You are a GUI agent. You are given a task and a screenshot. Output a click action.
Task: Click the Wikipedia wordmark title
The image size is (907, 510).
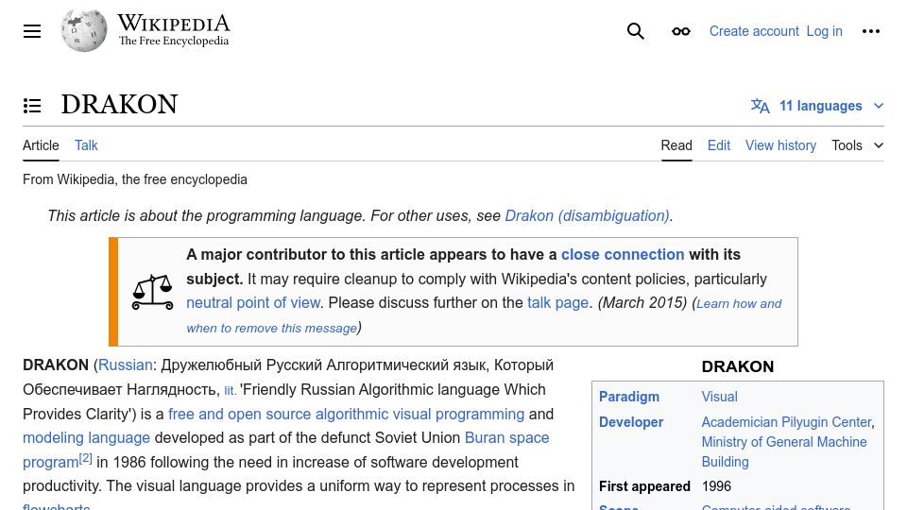pos(174,23)
